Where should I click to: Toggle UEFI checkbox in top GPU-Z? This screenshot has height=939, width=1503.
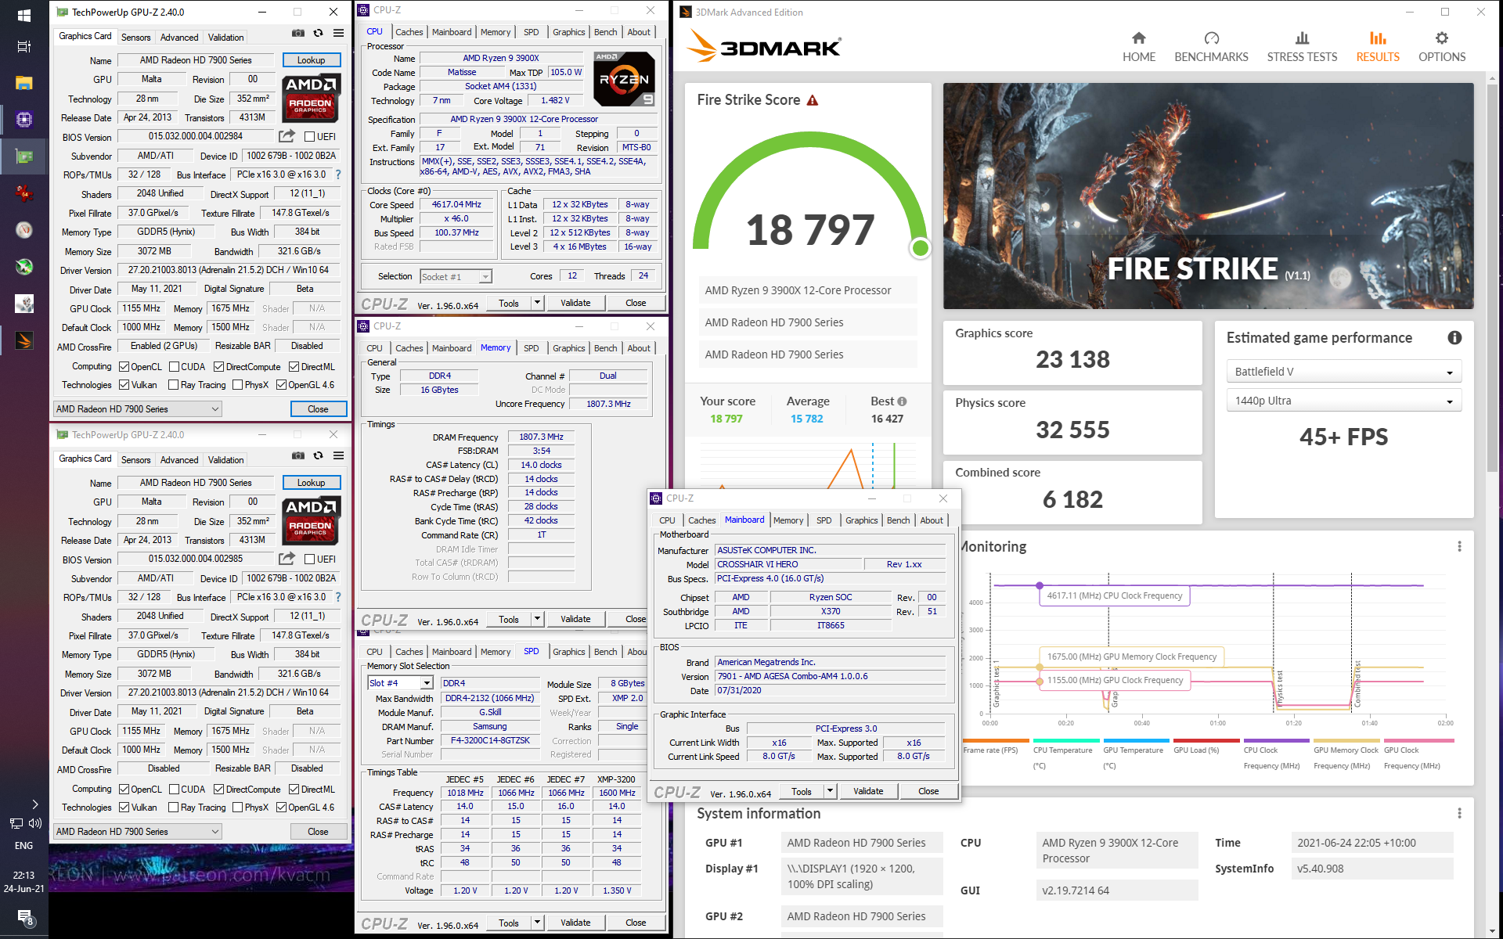click(310, 137)
